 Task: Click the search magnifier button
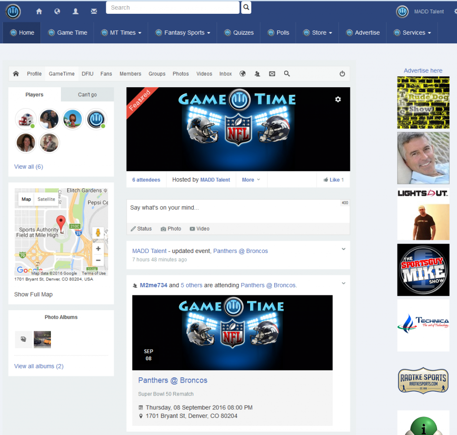(x=246, y=7)
